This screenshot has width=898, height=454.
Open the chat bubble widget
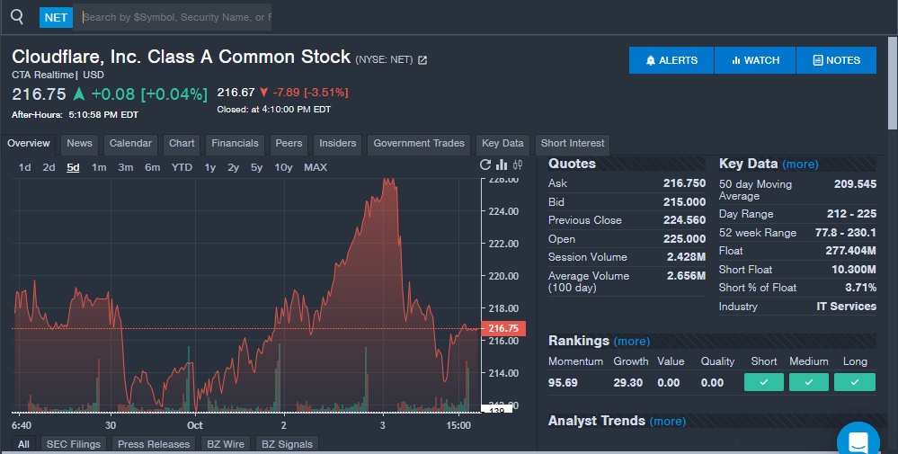coord(858,442)
